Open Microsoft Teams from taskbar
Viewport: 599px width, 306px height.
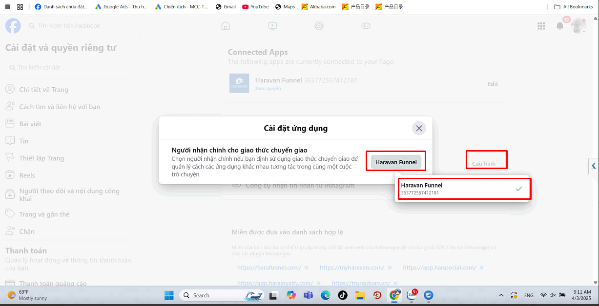pyautogui.click(x=308, y=295)
